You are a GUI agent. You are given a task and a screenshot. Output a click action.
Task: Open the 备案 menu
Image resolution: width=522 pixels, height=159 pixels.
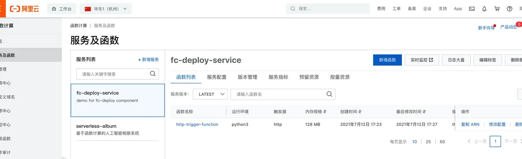pyautogui.click(x=412, y=9)
